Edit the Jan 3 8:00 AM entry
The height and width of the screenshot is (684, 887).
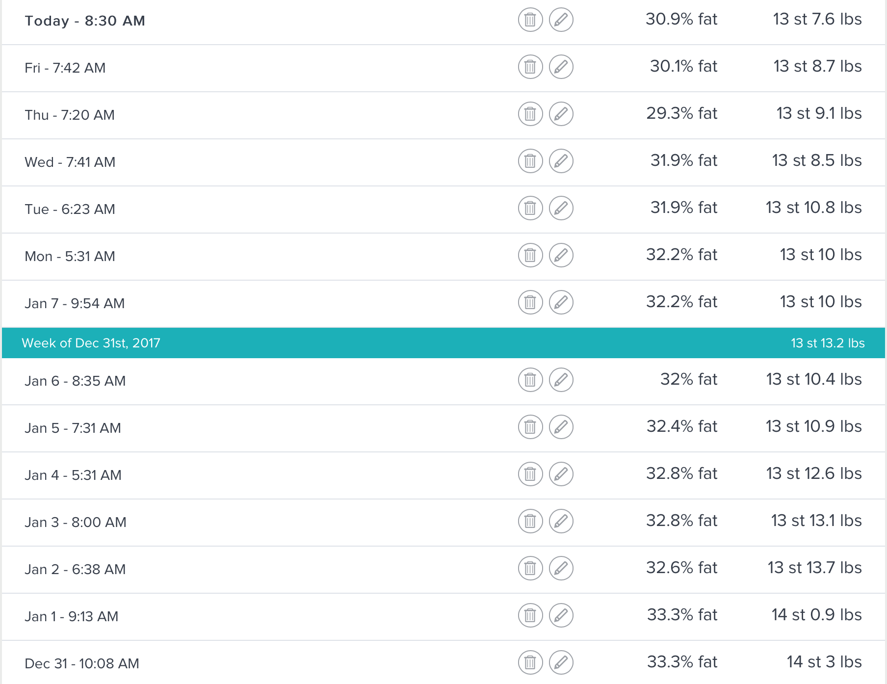tap(561, 522)
